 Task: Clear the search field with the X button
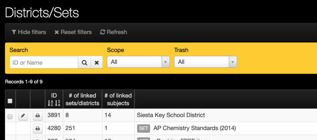point(97,62)
